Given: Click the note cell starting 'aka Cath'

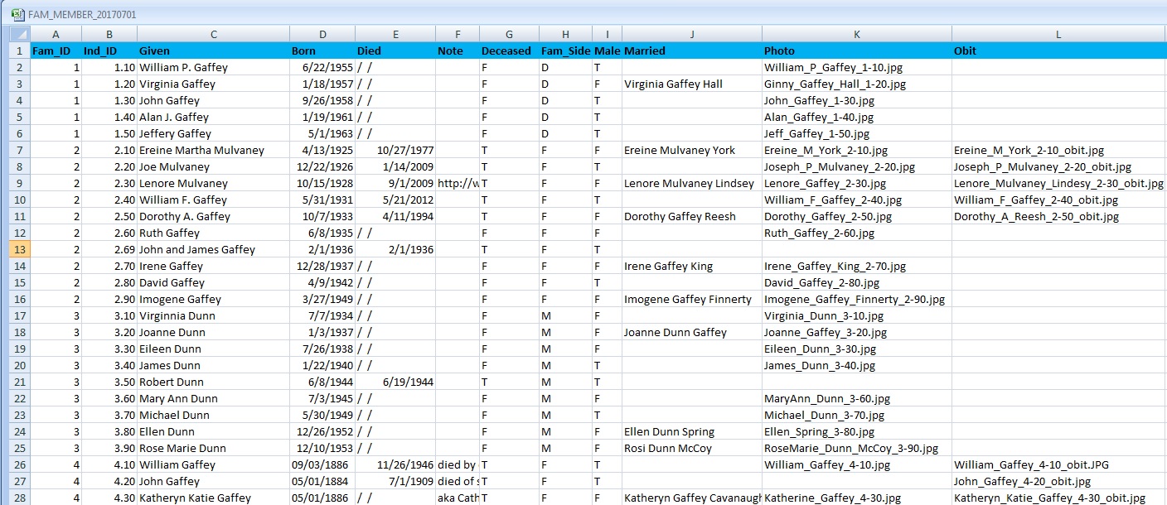Looking at the screenshot, I should [x=458, y=498].
